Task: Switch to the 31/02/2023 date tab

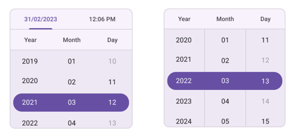Action: tap(41, 19)
